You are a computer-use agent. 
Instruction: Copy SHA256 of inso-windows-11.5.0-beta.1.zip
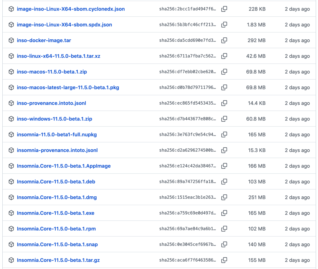click(x=224, y=119)
